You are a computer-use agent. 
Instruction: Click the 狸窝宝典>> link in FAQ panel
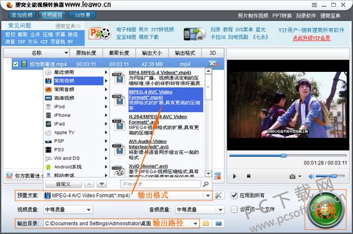[x=68, y=26]
